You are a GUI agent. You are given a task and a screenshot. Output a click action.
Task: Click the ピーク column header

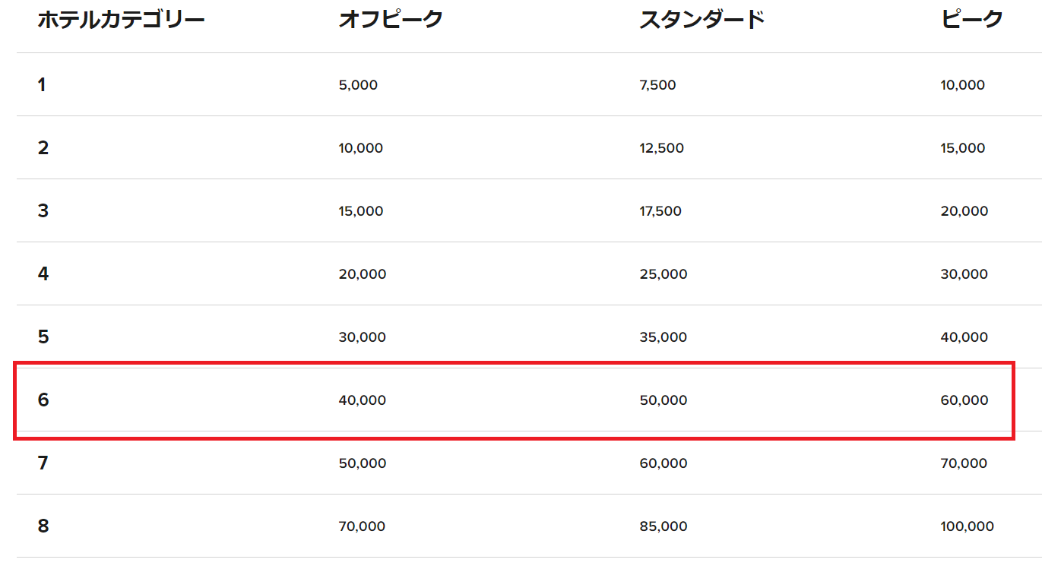point(972,21)
